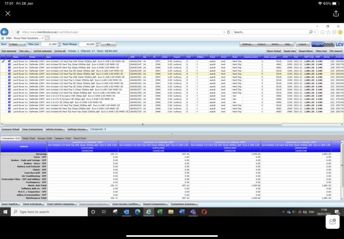Image resolution: width=344 pixels, height=239 pixels.
Task: Click the blue row icon for LRA062346
Action: coord(9,61)
